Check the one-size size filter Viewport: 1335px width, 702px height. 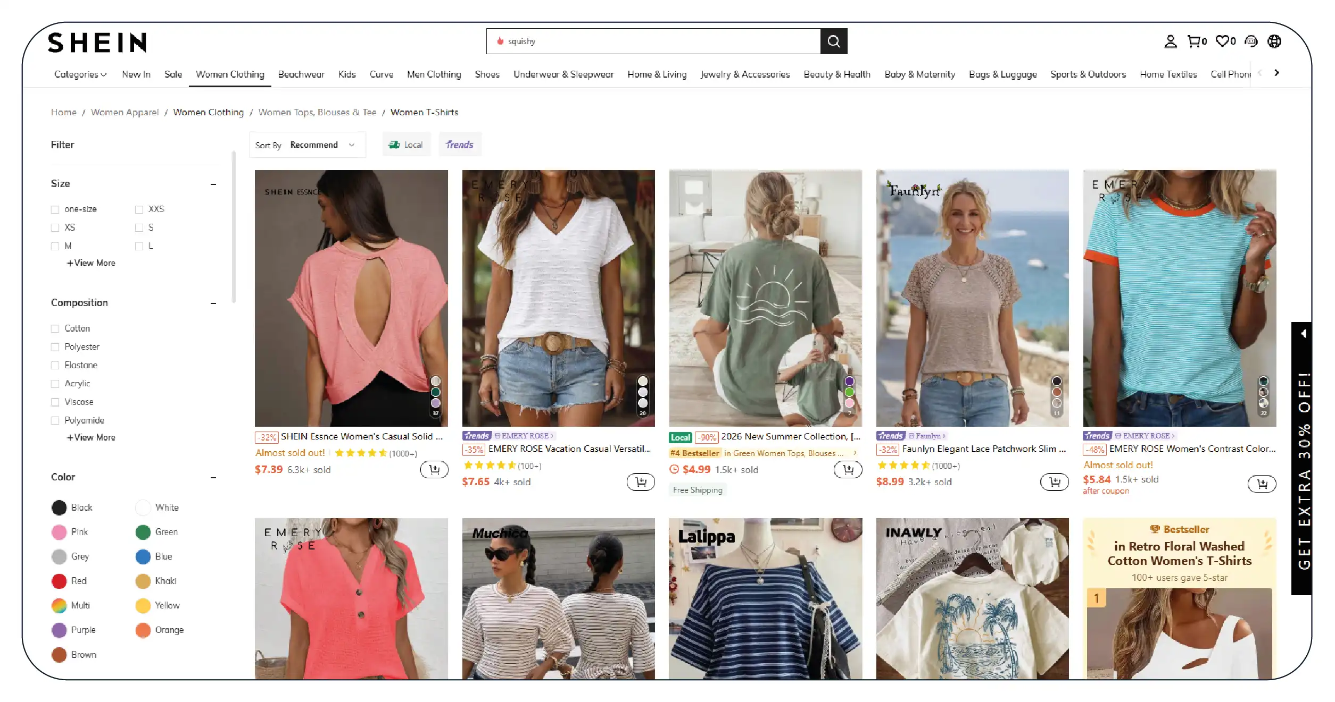point(55,209)
